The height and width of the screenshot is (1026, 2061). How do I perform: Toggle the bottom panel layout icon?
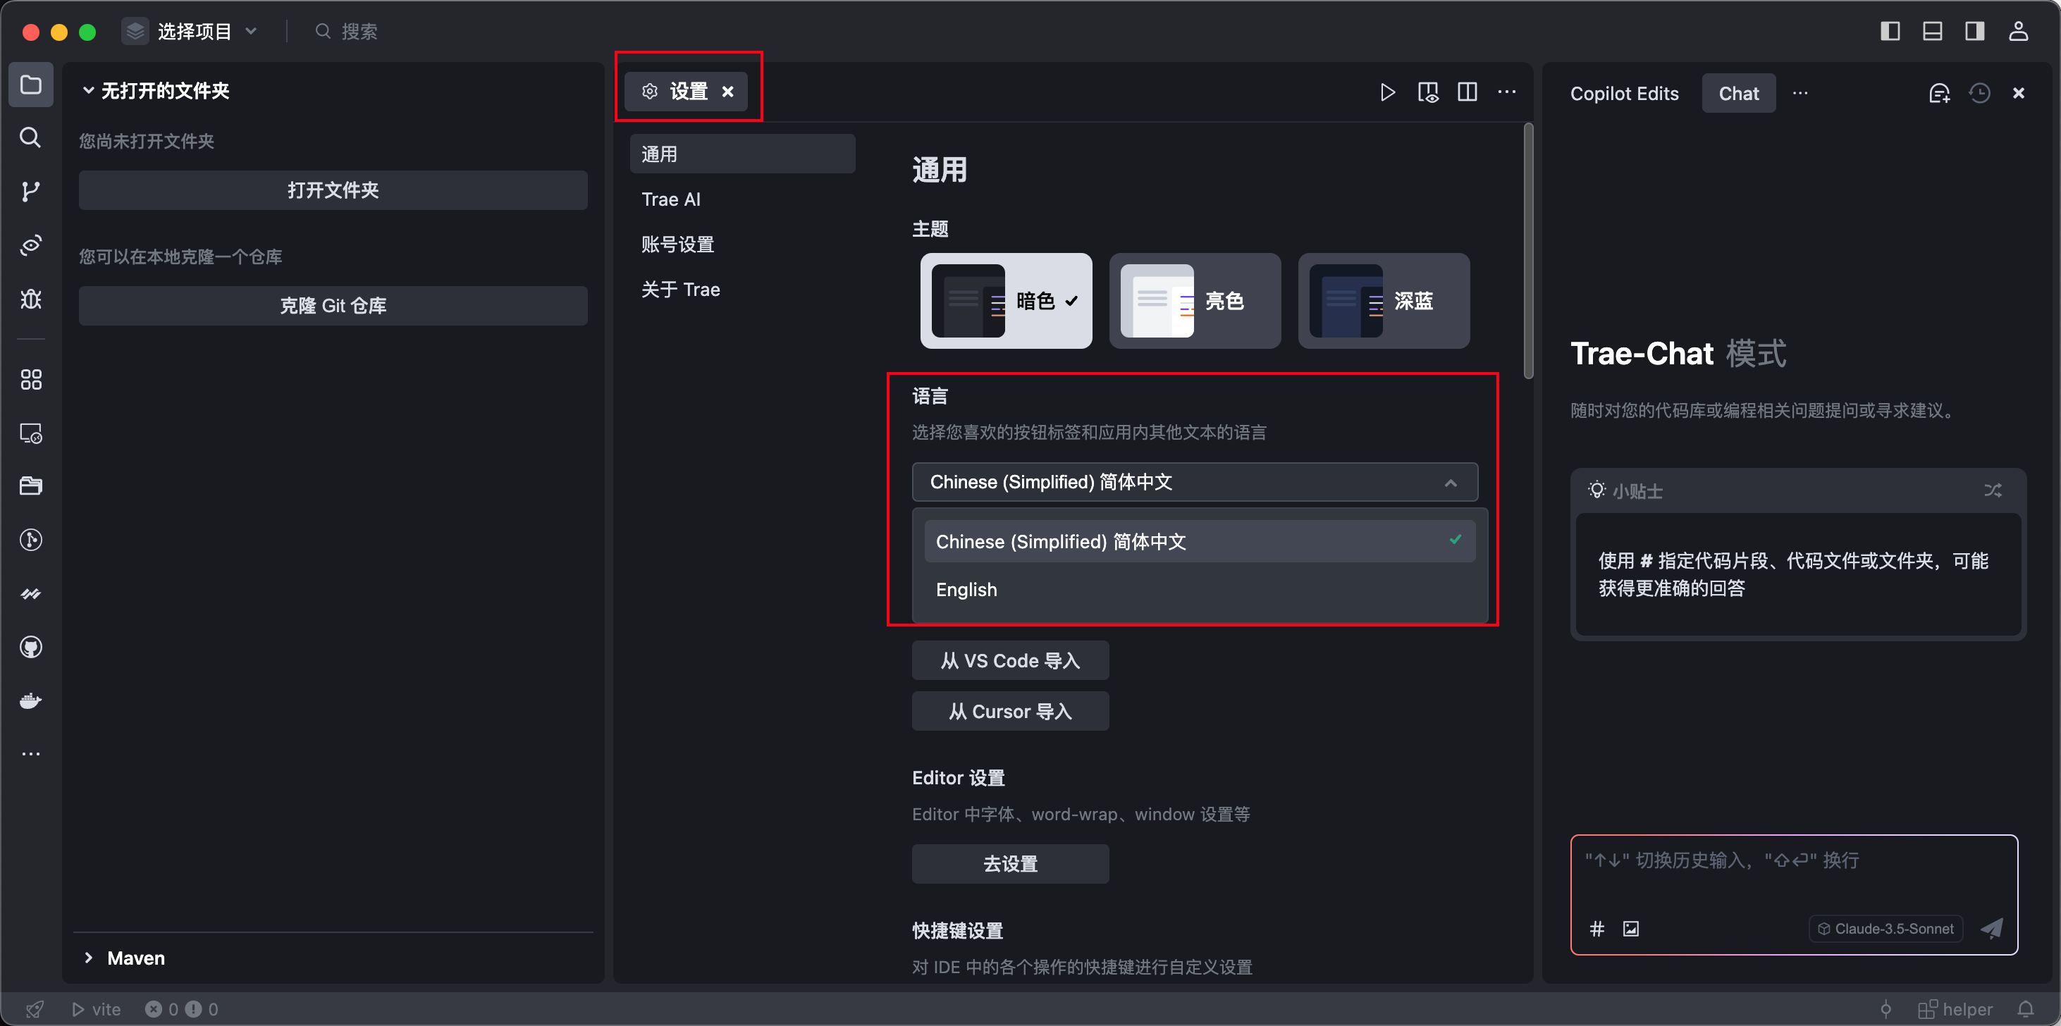coord(1932,31)
